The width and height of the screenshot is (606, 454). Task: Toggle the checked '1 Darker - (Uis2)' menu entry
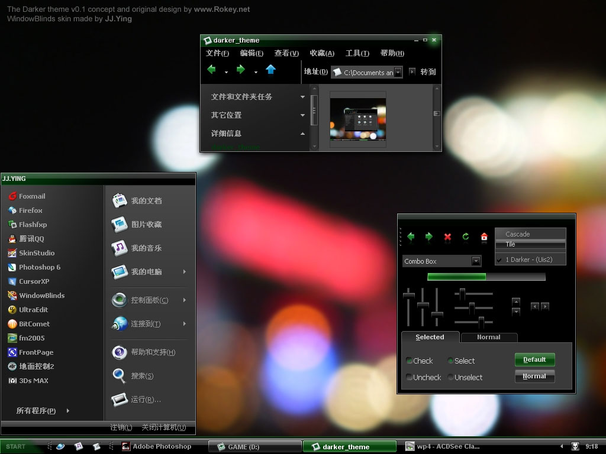(x=530, y=260)
